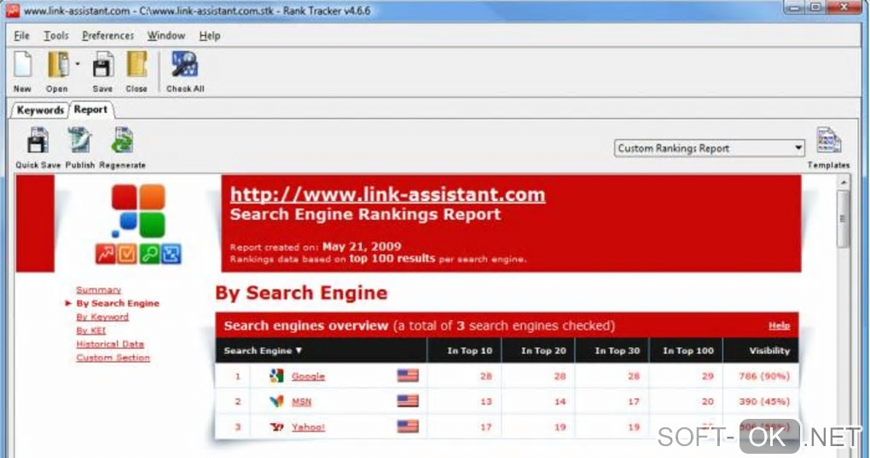Select the Report tab
The height and width of the screenshot is (458, 870).
[x=91, y=110]
